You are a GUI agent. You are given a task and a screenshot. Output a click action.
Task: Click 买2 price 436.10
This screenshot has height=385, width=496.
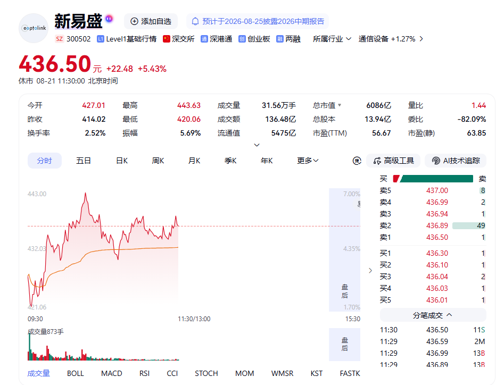point(437,265)
